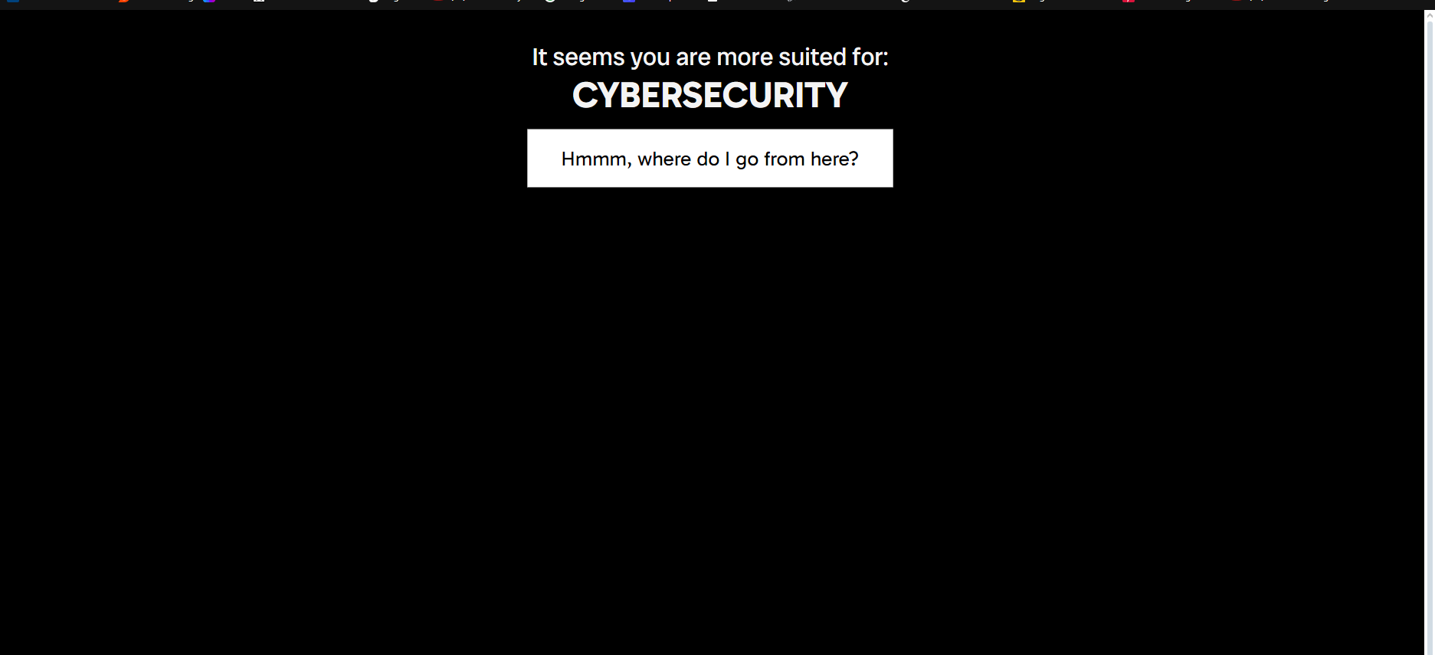Click the "It seems you are more suited for:" text
Screen dimensions: 1435x655
[x=709, y=57]
